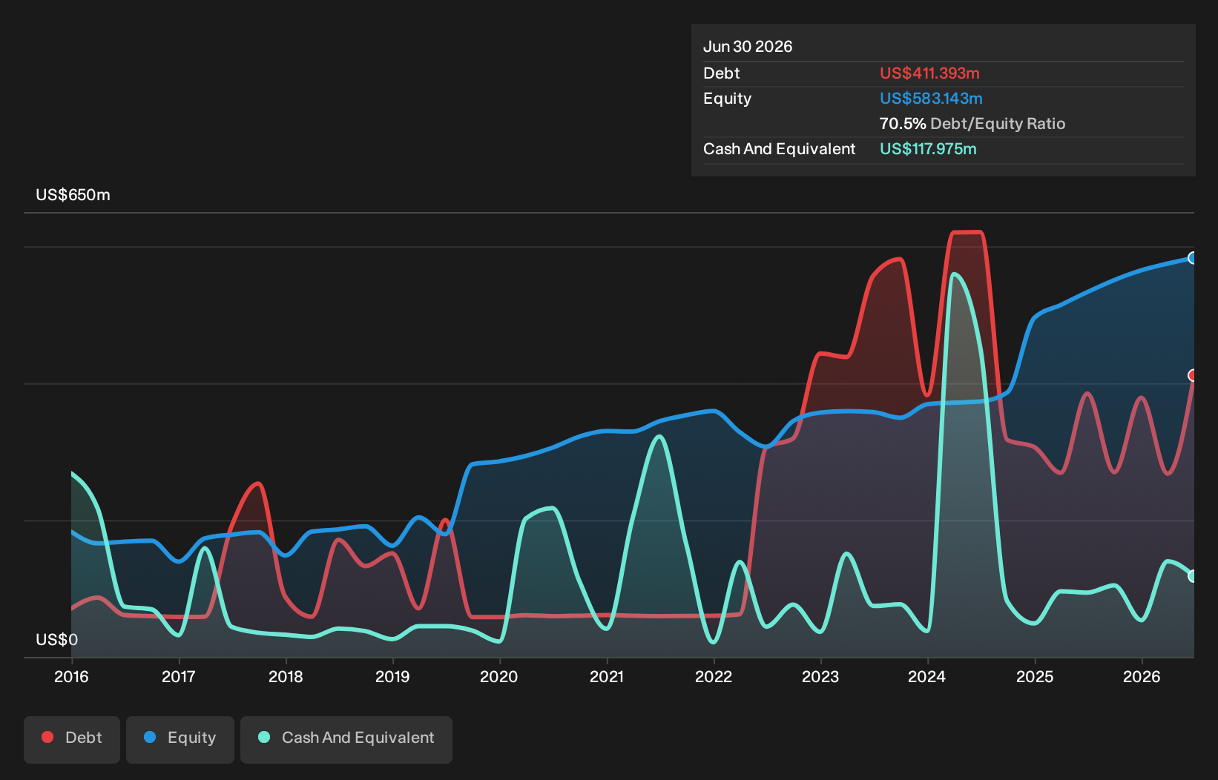Viewport: 1218px width, 780px height.
Task: Click the teal Cash And Equivalent legend dot
Action: pos(264,737)
